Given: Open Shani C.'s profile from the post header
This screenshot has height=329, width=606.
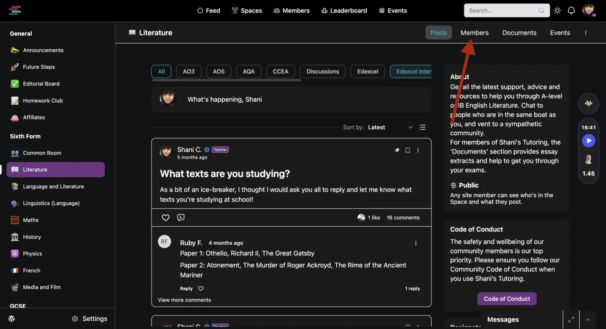Looking at the screenshot, I should [x=189, y=150].
